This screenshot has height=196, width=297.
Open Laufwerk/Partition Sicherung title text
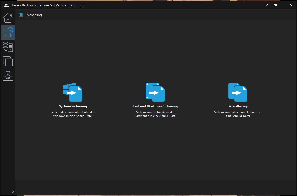(x=155, y=106)
